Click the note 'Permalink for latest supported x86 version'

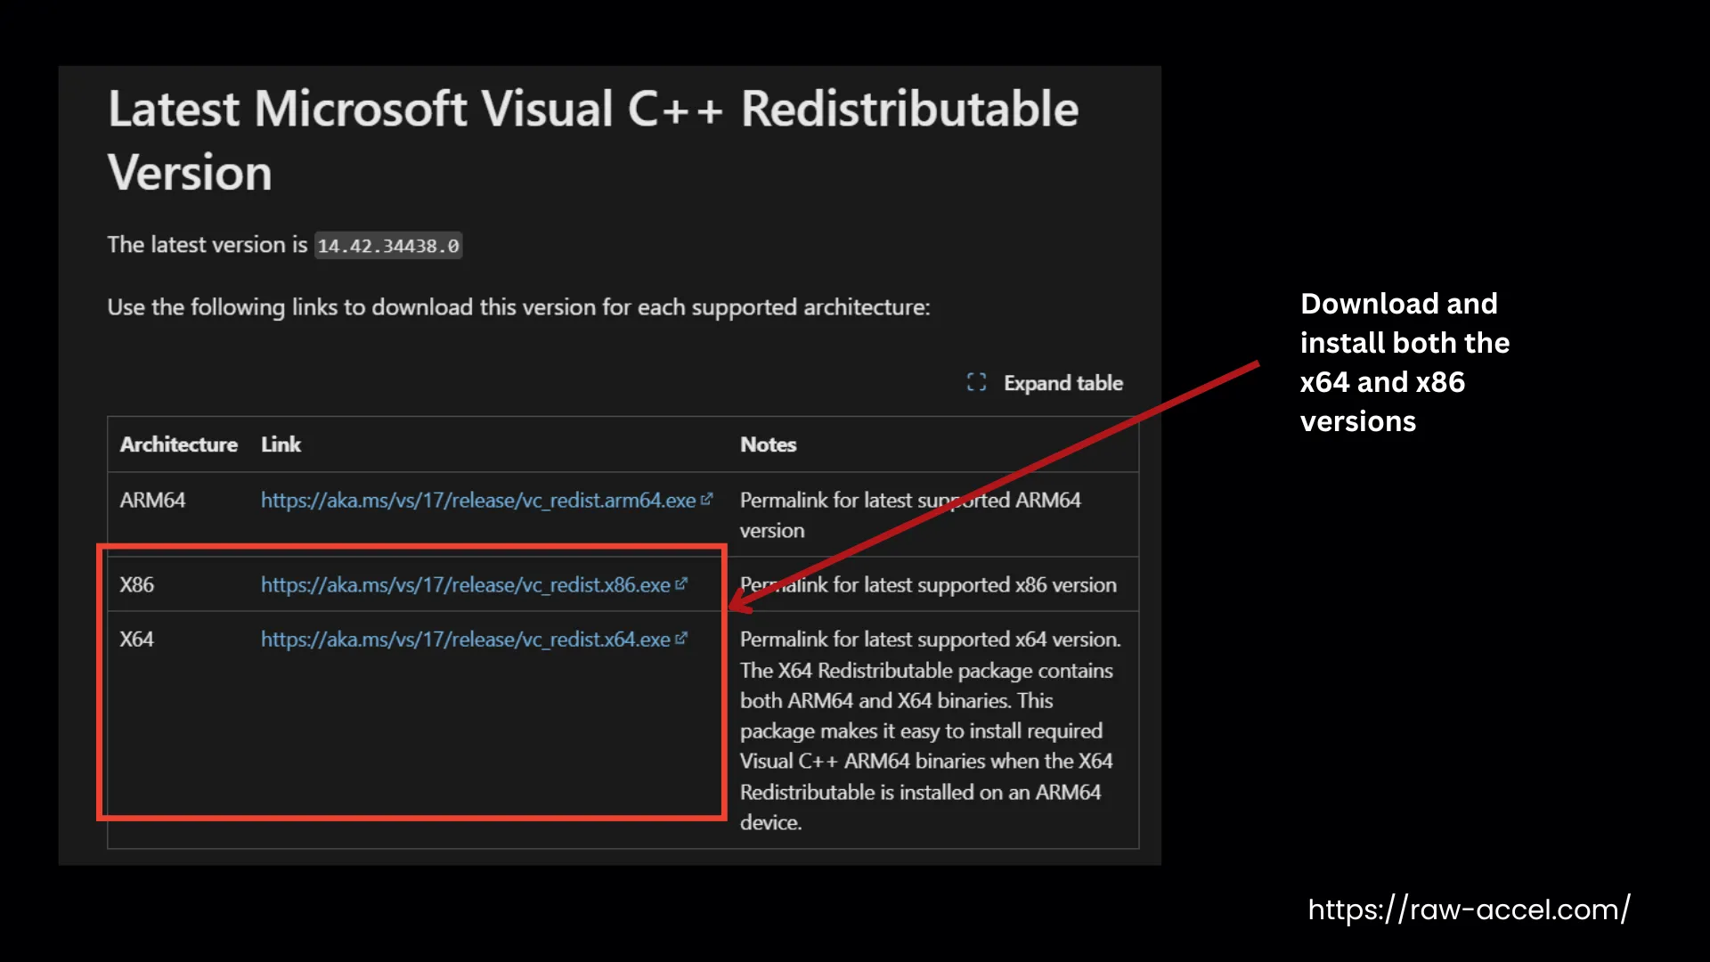[928, 585]
